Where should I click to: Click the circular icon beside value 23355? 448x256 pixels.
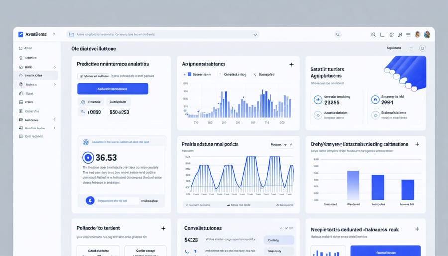[x=317, y=100]
